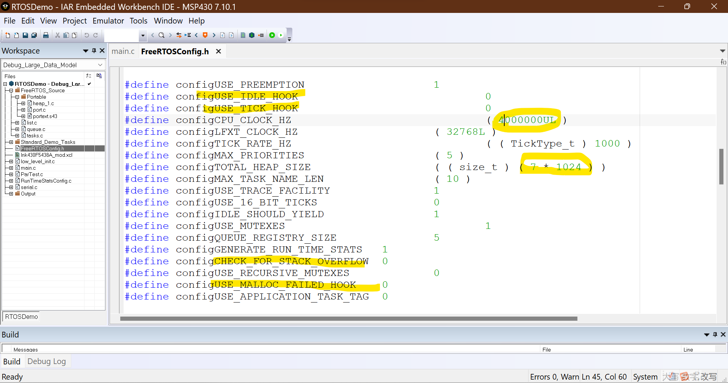
Task: Click the Print icon in the toolbar
Action: (45, 35)
